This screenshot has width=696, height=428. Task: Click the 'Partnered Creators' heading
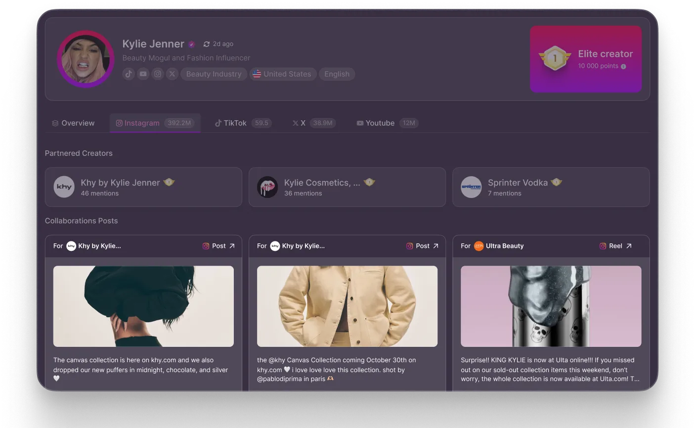tap(79, 153)
